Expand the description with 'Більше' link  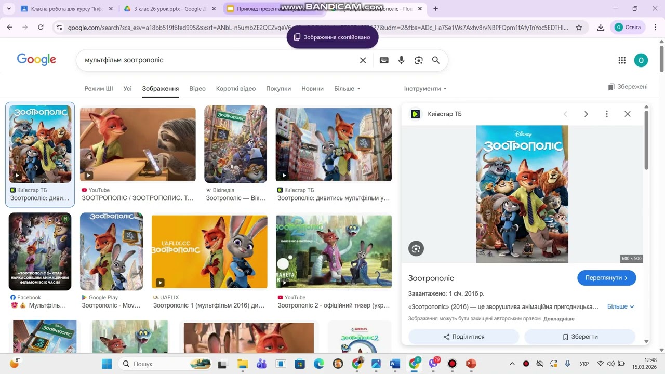621,306
